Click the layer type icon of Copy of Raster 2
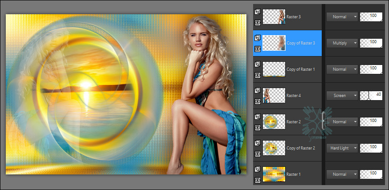The height and width of the screenshot is (190, 389). [x=257, y=143]
